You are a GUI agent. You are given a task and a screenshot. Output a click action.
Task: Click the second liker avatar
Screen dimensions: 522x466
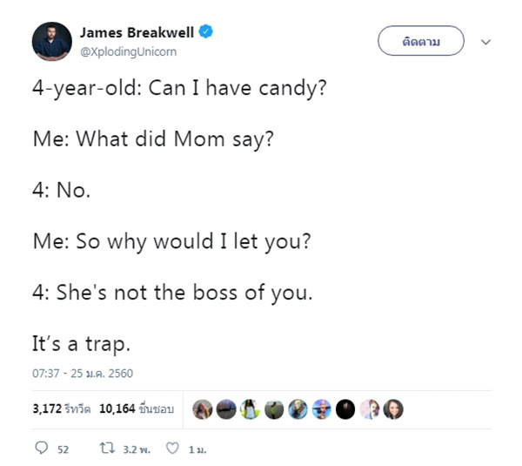227,409
